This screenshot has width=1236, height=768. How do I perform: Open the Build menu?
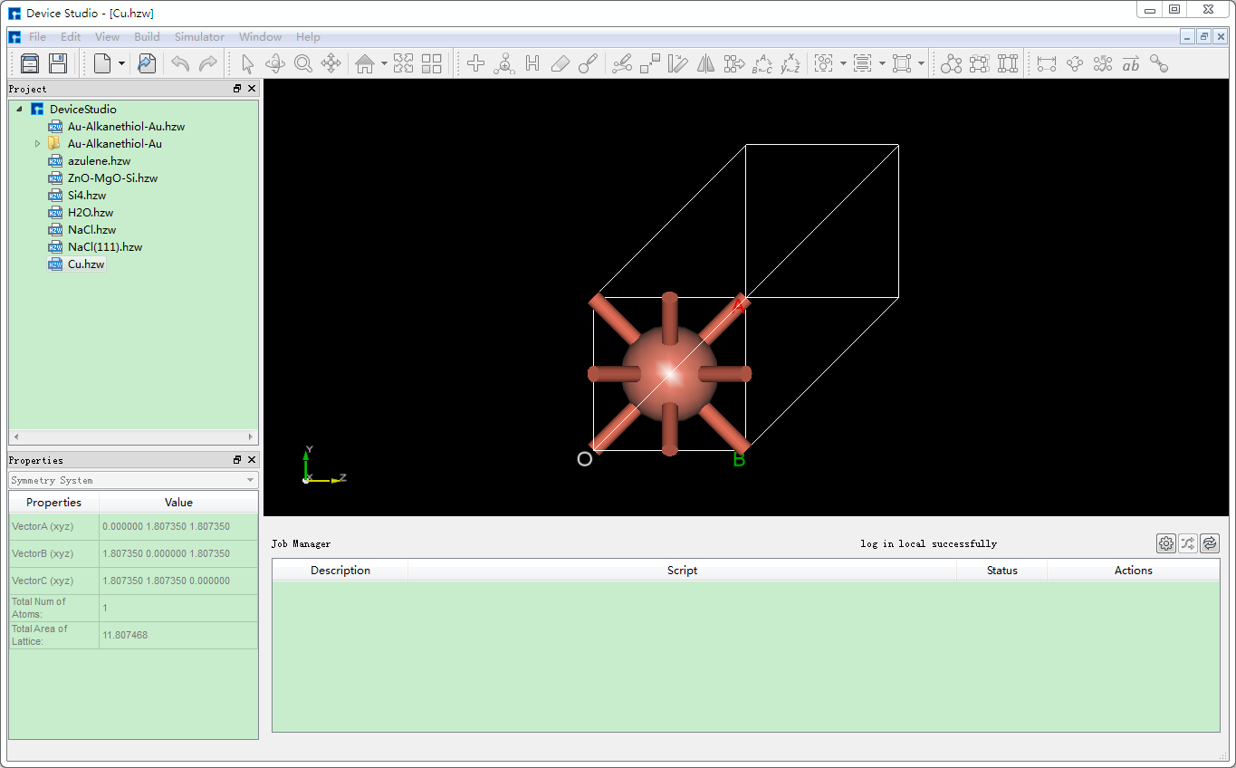pos(147,37)
